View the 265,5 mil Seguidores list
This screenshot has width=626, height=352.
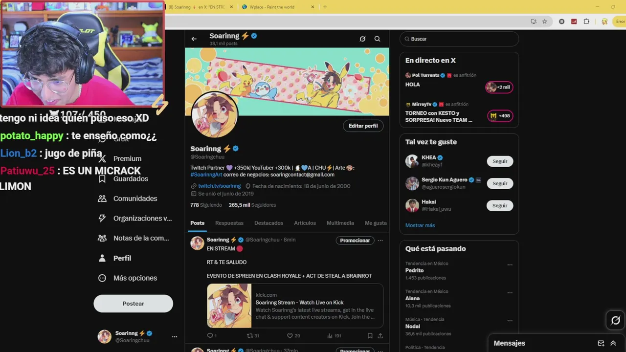252,205
